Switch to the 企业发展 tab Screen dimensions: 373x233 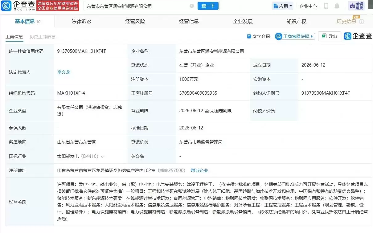point(243,21)
